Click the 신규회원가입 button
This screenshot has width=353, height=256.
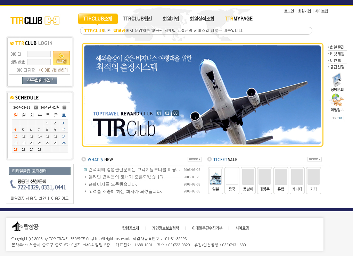click(x=40, y=81)
